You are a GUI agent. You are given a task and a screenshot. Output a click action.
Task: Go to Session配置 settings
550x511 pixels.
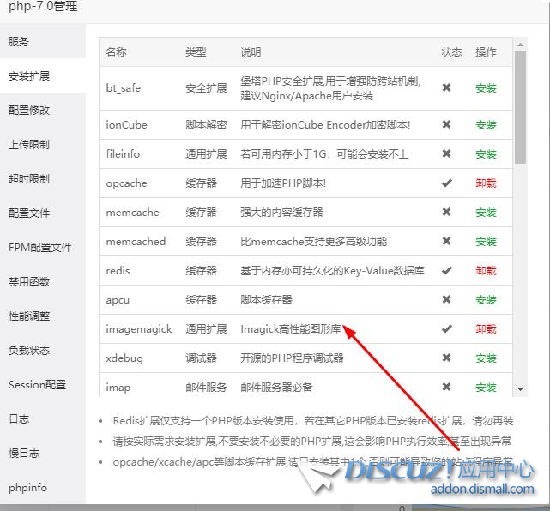point(37,385)
